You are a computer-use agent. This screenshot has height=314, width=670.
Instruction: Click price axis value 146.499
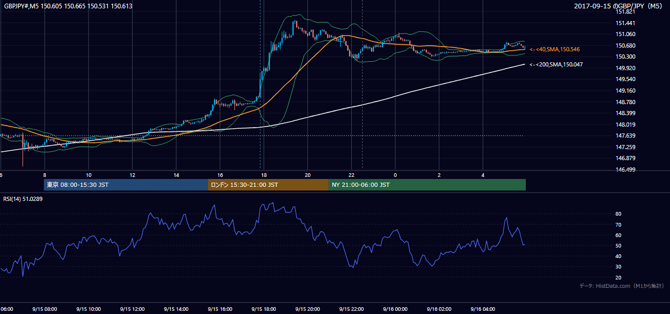pos(626,170)
